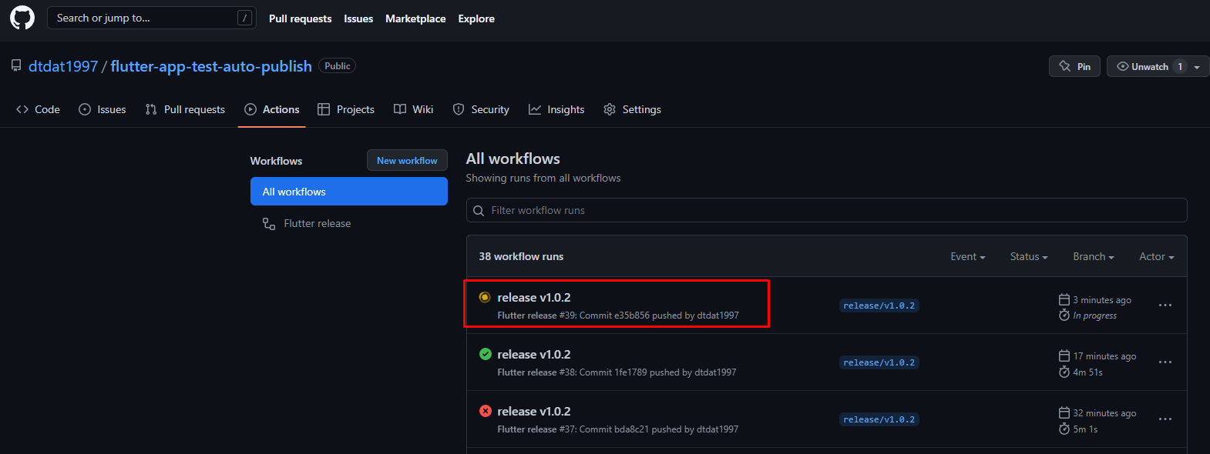Click stopwatch icon next to 4m 51s
Screen dimensions: 1210x454
[x=1064, y=372]
